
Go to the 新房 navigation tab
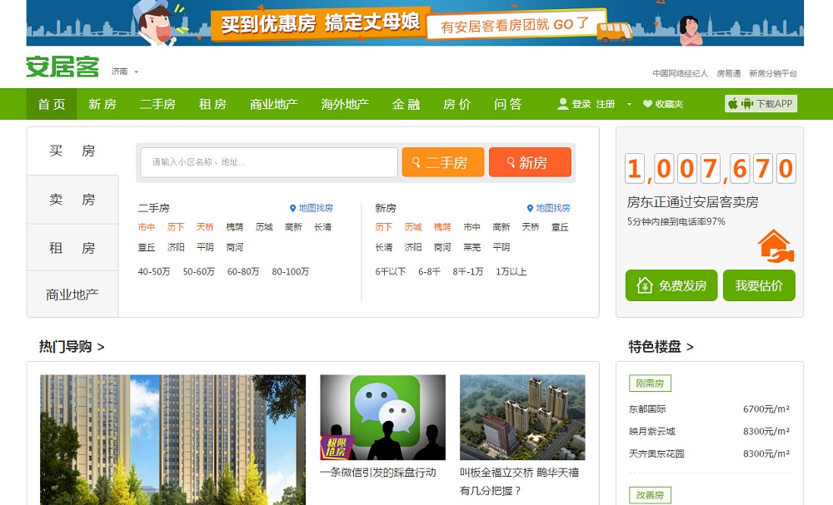tap(102, 104)
